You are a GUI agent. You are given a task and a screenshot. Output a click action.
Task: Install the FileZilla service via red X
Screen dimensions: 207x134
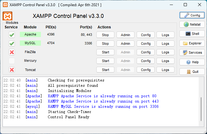point(12,52)
